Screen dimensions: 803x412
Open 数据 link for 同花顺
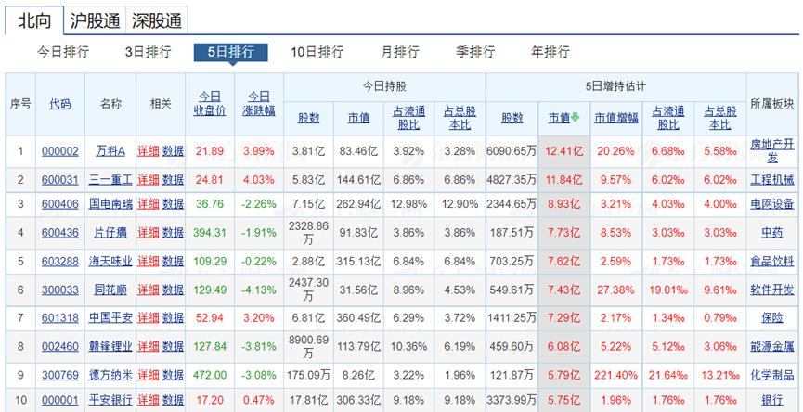tap(173, 290)
